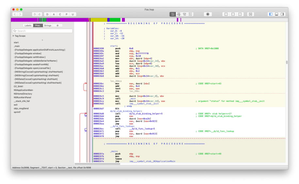Click the undo icon in toolbar
Screen dimensions: 299x184
click(34, 14)
